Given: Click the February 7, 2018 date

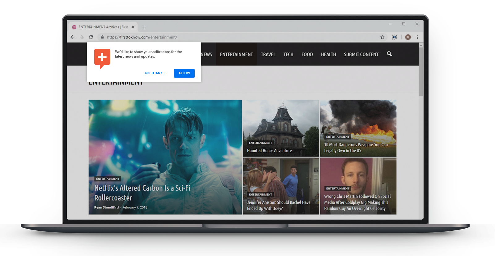Looking at the screenshot, I should point(135,207).
